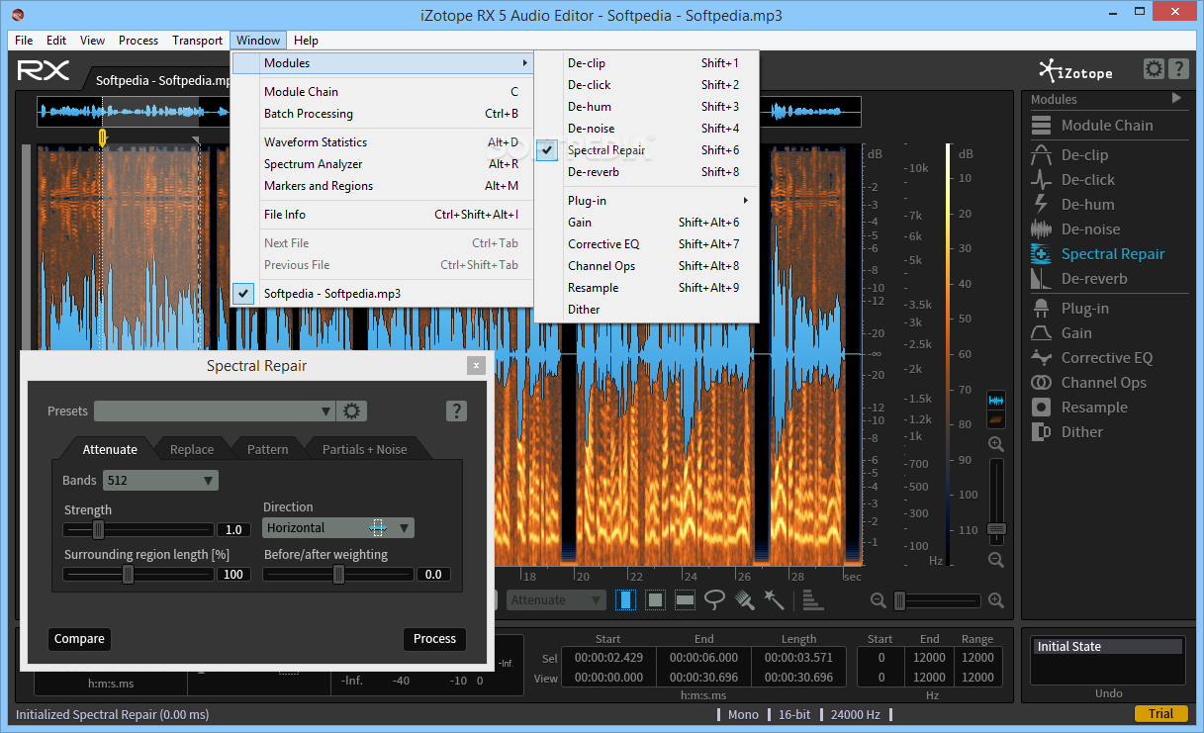Switch to the Pattern tab
This screenshot has height=733, width=1204.
[x=268, y=449]
